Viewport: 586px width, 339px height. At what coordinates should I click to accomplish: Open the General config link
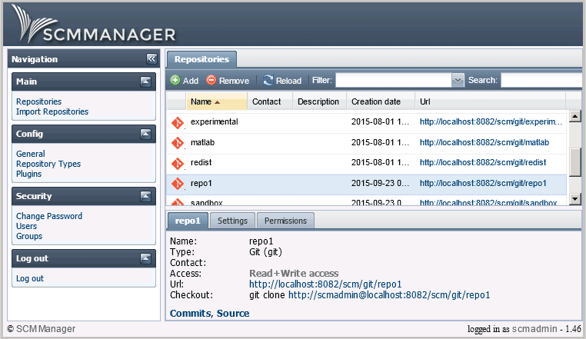pyautogui.click(x=30, y=154)
